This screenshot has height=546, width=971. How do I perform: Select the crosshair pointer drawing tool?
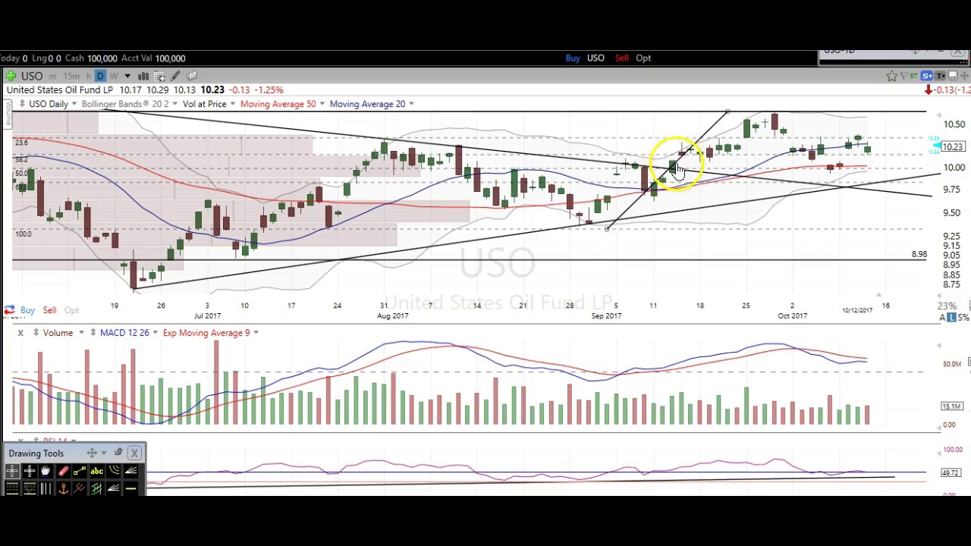12,471
